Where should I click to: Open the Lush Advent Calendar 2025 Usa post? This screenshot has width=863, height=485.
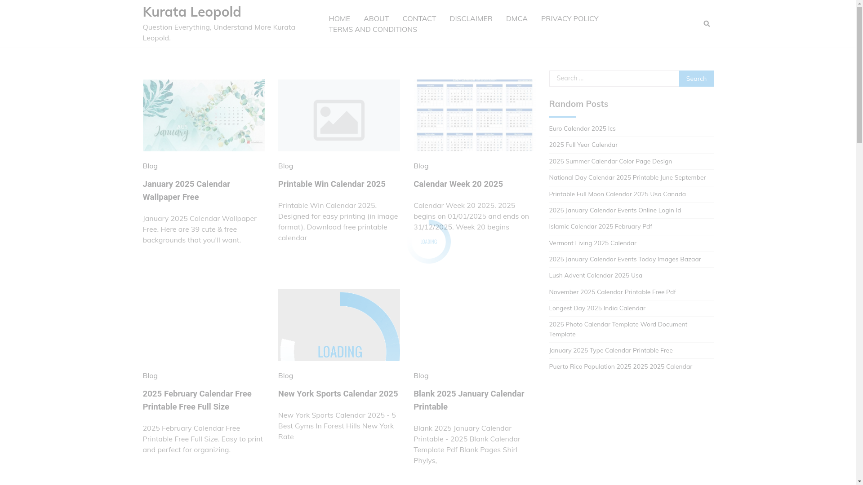coord(595,275)
